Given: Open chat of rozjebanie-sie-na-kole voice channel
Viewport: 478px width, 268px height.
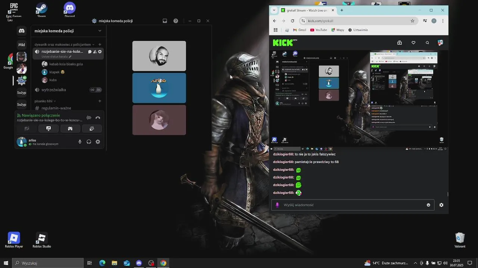Looking at the screenshot, I should click(x=90, y=52).
